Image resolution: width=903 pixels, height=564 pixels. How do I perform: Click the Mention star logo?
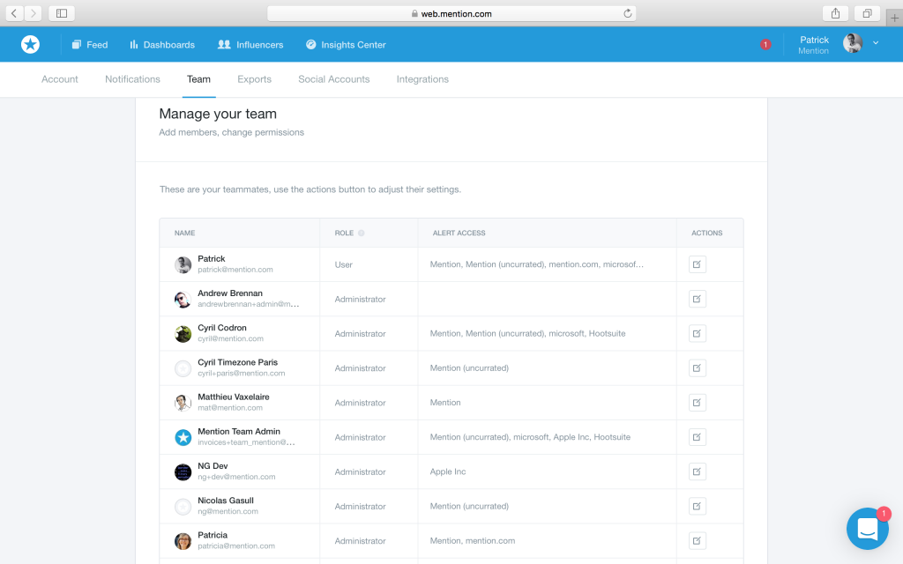tap(31, 44)
